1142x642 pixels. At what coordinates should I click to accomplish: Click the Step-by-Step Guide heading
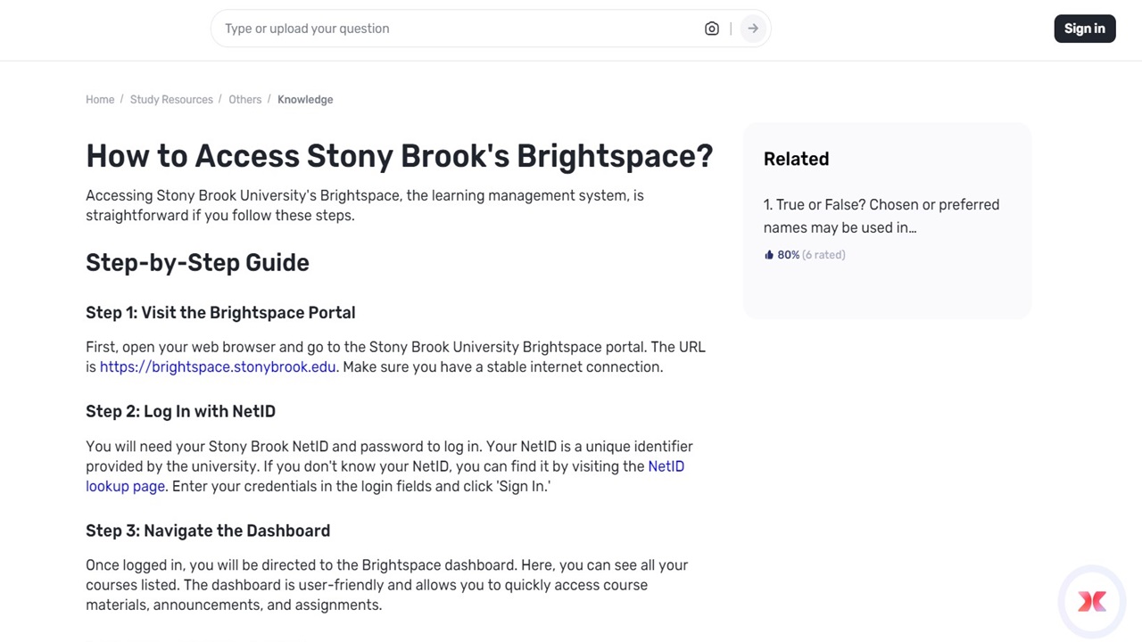[x=197, y=263]
